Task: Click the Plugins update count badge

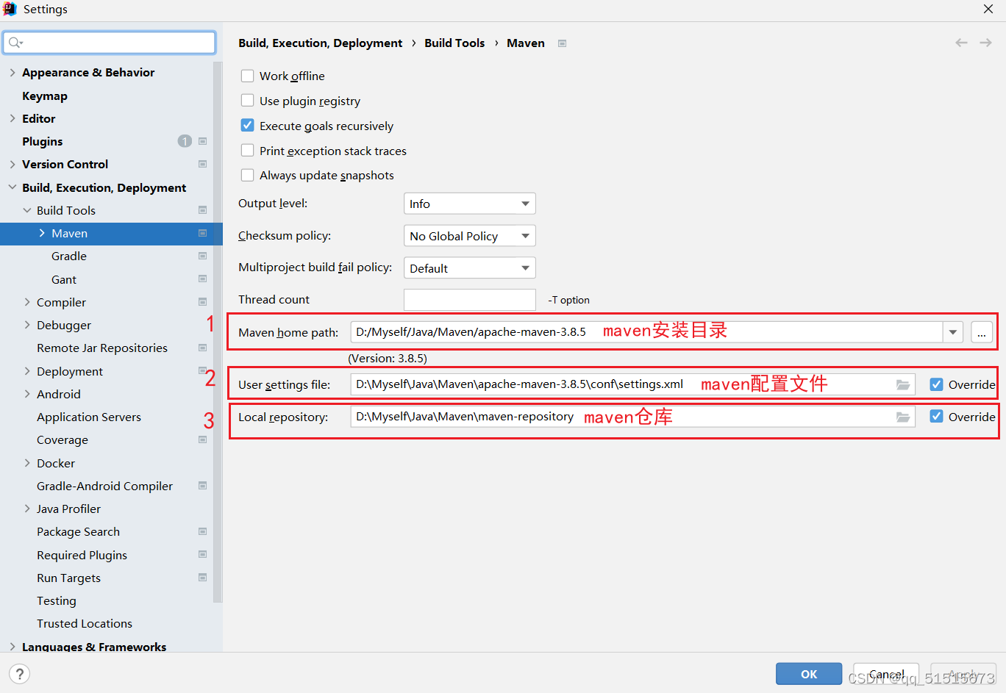Action: 185,141
